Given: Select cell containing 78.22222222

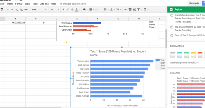Looking at the screenshot, I should (15, 22).
